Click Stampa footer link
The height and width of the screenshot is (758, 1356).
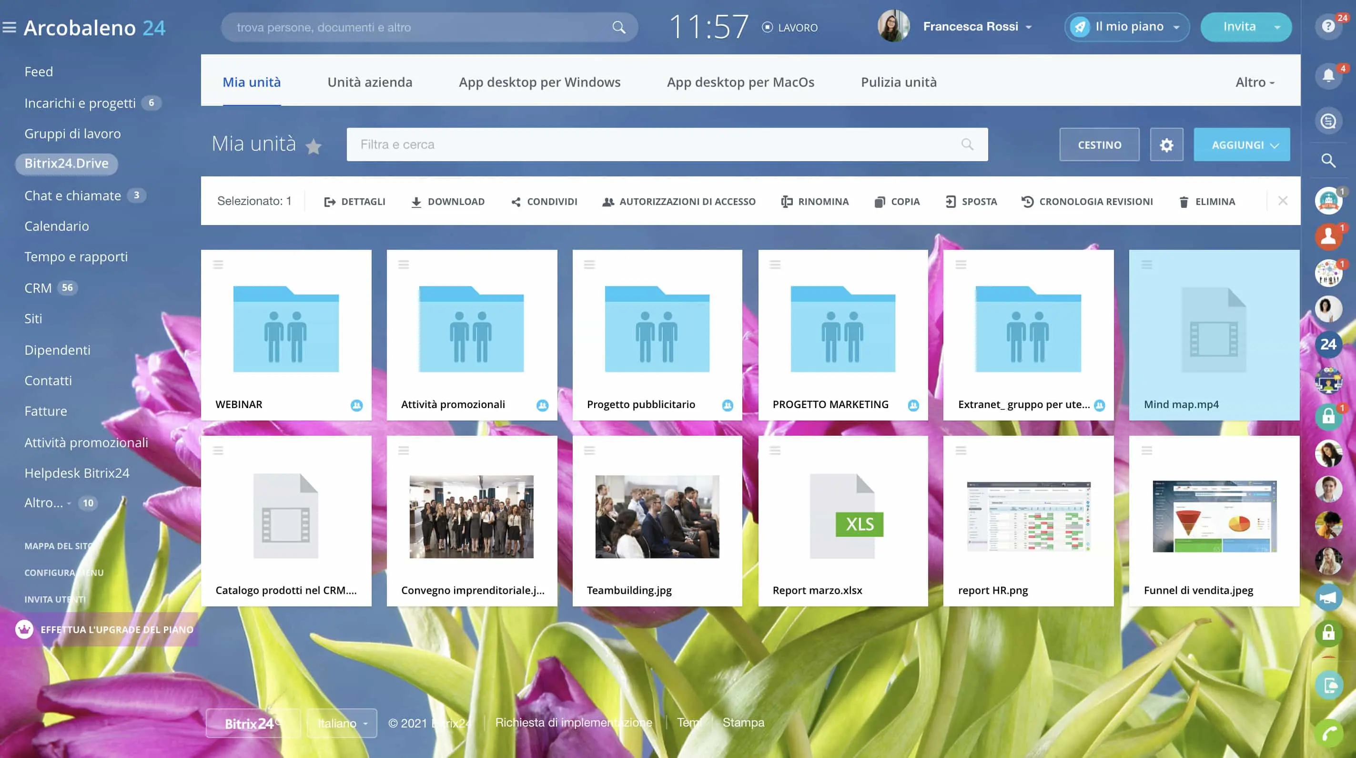point(743,723)
